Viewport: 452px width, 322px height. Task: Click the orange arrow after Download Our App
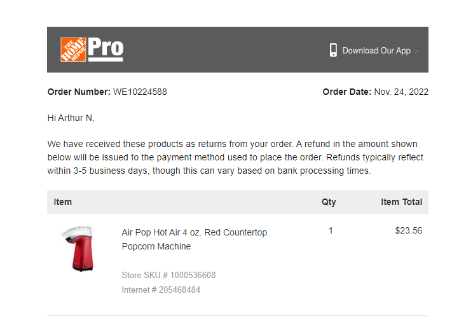[416, 52]
